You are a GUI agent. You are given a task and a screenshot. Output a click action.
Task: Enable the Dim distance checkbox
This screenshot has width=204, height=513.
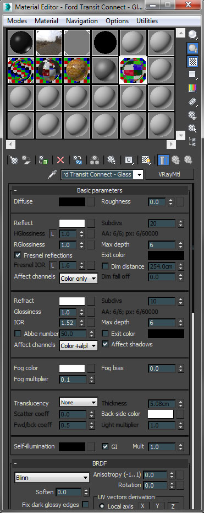(x=105, y=266)
